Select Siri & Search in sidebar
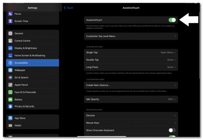The image size is (203, 140). tap(32, 78)
